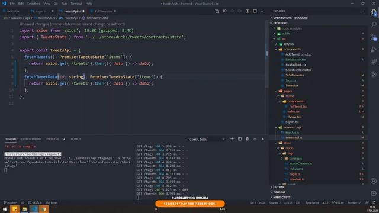Switch to the Output panel tab
Image resolution: width=379 pixels, height=213 pixels.
(76, 139)
